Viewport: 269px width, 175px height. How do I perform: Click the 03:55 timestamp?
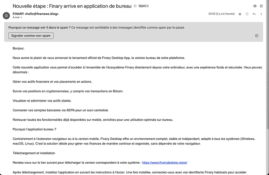tap(221, 14)
